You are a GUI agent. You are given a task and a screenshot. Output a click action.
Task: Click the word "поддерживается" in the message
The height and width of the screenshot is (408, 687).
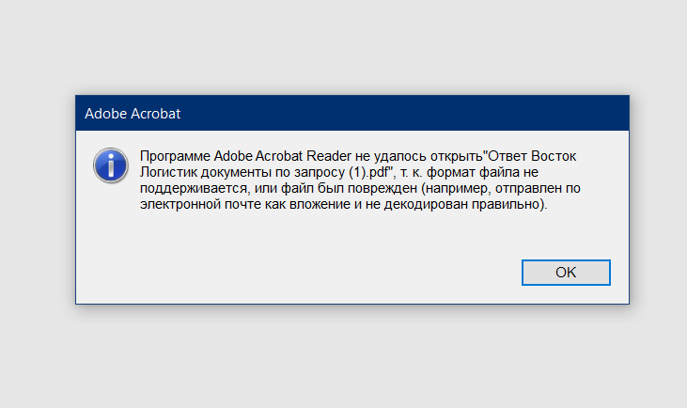click(x=194, y=188)
